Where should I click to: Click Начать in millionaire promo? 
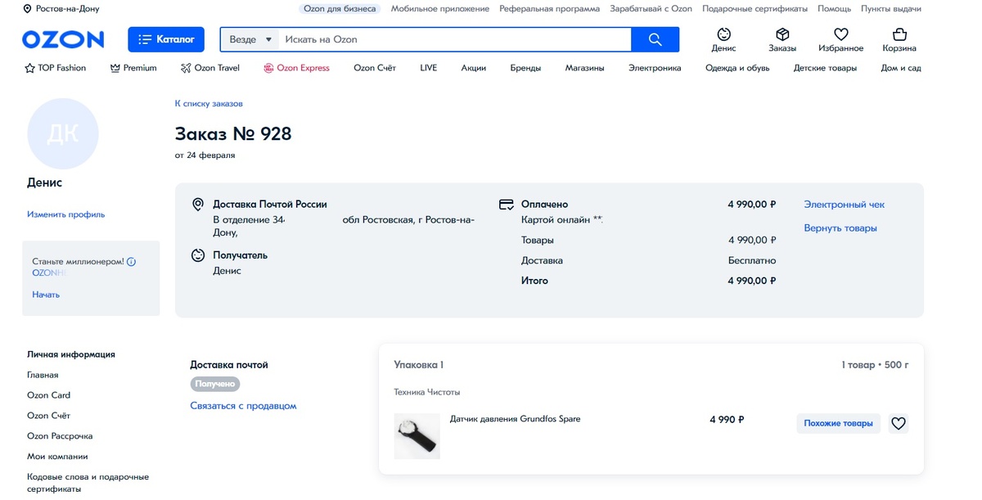(46, 295)
